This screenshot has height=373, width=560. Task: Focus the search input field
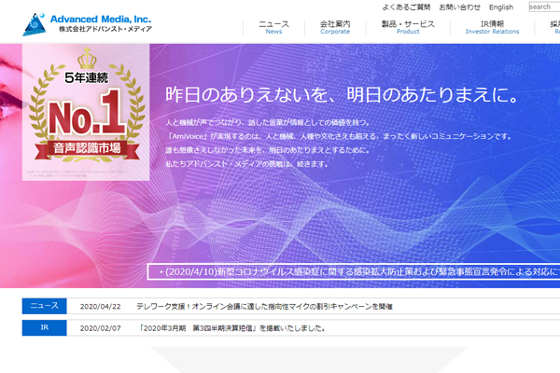(x=544, y=7)
